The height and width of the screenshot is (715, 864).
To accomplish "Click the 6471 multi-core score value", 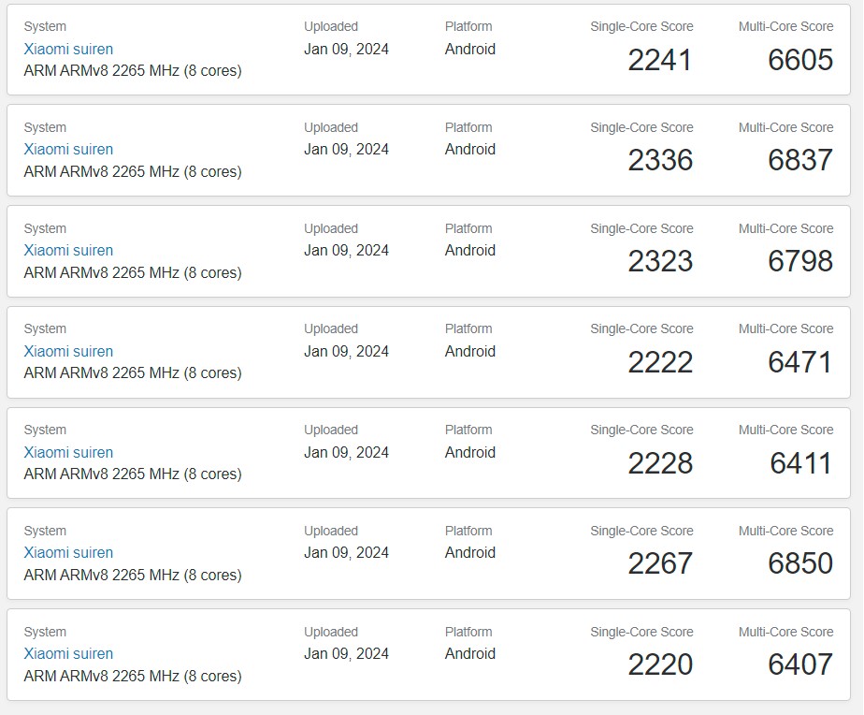I will (x=799, y=362).
